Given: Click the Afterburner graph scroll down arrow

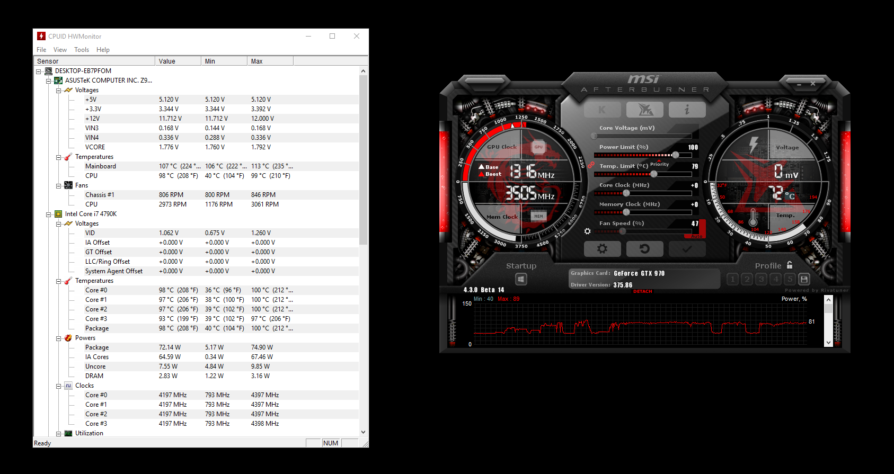Looking at the screenshot, I should point(828,343).
